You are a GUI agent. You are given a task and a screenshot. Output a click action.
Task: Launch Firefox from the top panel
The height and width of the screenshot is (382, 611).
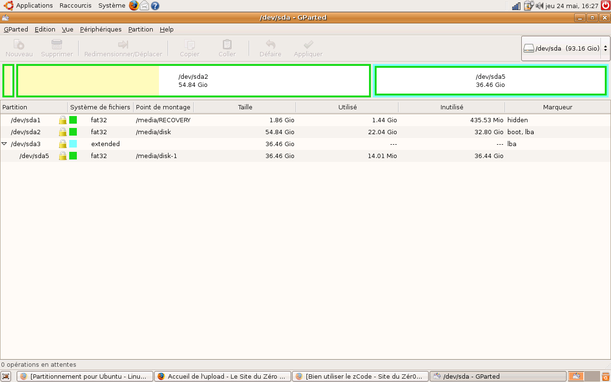[x=134, y=6]
